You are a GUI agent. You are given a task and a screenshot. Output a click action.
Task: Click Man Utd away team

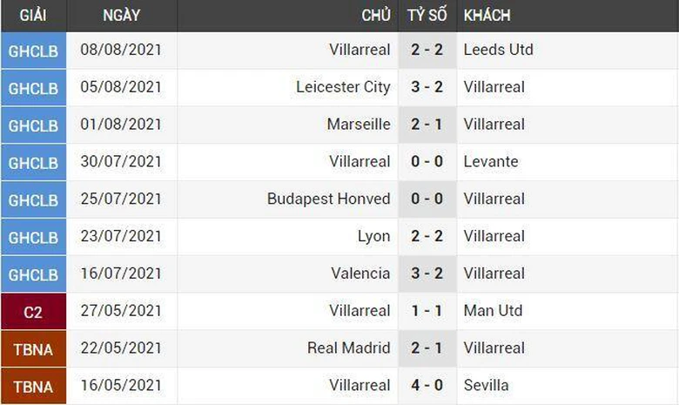493,311
